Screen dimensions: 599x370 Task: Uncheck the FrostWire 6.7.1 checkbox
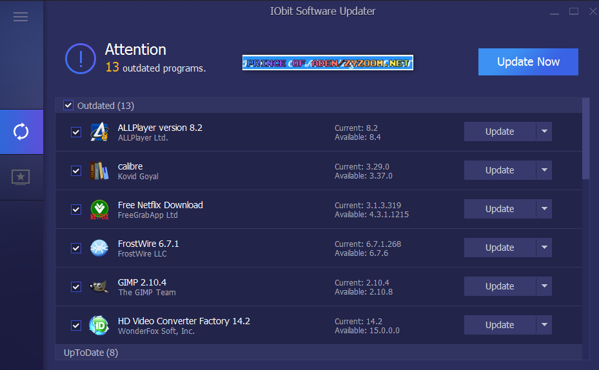pos(76,248)
